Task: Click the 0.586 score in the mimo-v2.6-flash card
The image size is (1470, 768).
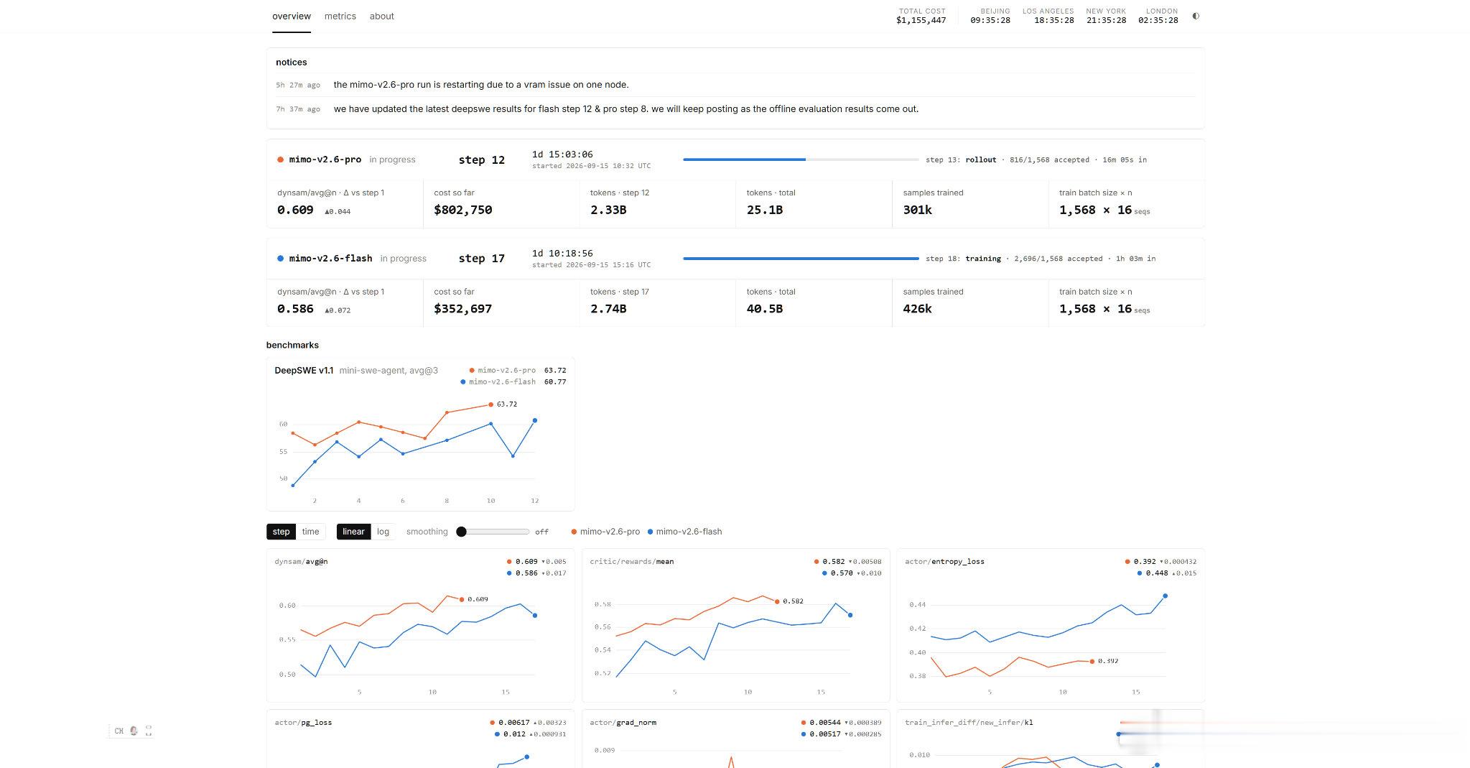Action: (295, 309)
